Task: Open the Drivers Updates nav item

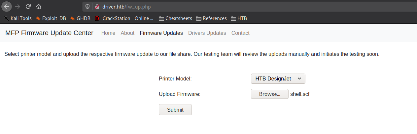Action: [207, 33]
